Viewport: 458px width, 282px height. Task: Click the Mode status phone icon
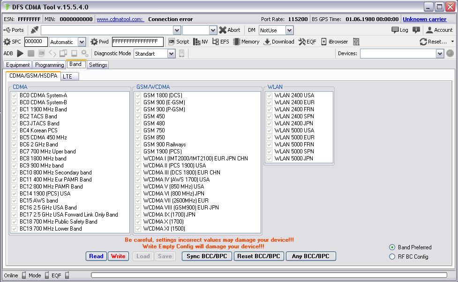(47, 275)
